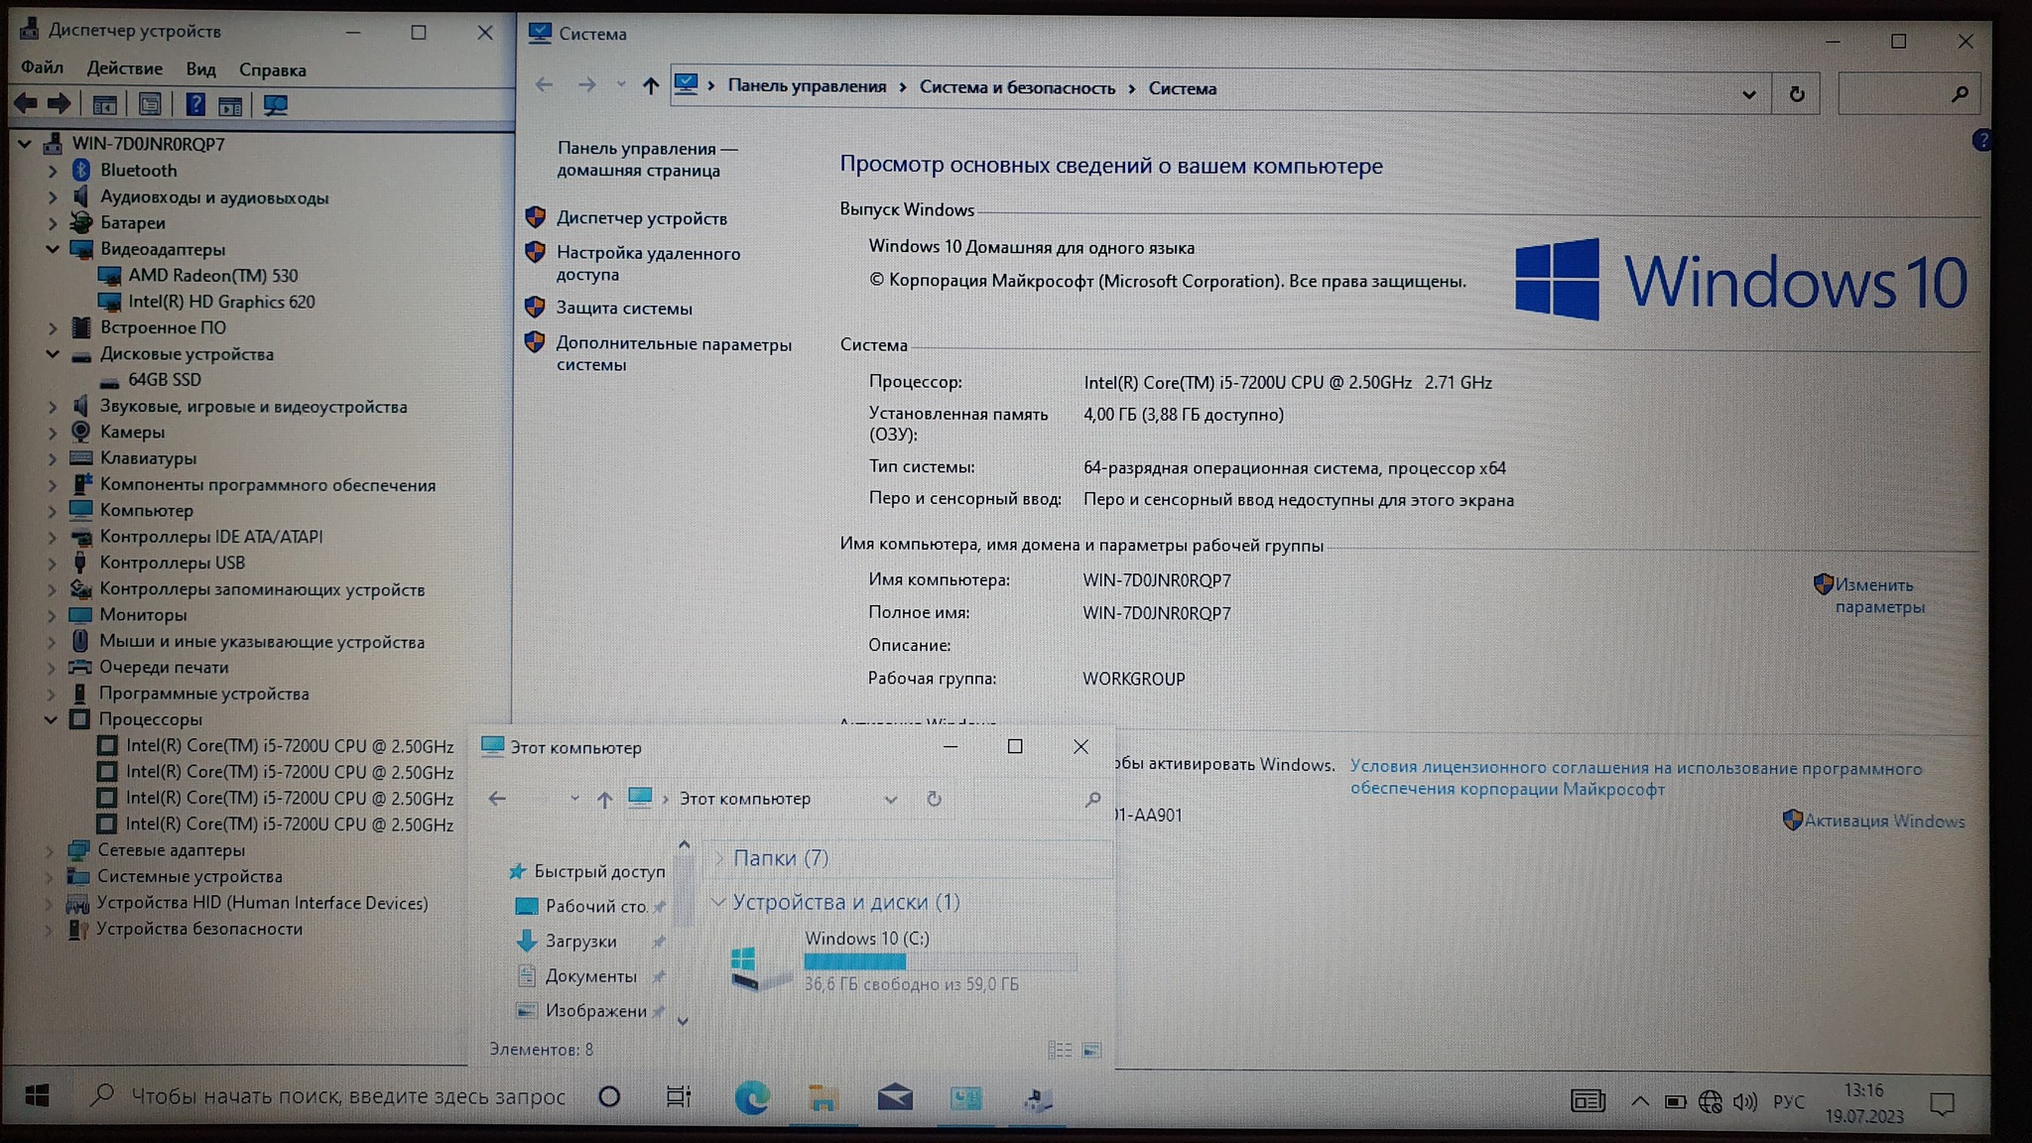
Task: Open the Вид menu
Action: pyautogui.click(x=200, y=69)
